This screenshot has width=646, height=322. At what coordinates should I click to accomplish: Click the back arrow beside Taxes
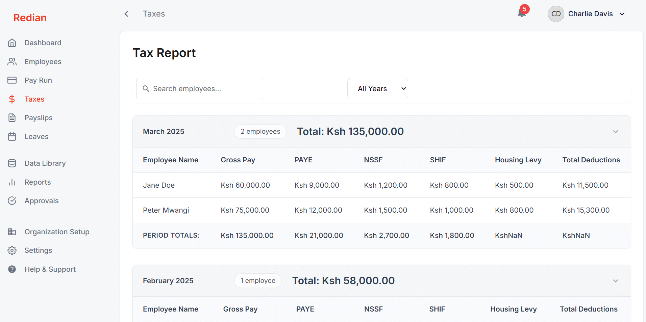(126, 14)
